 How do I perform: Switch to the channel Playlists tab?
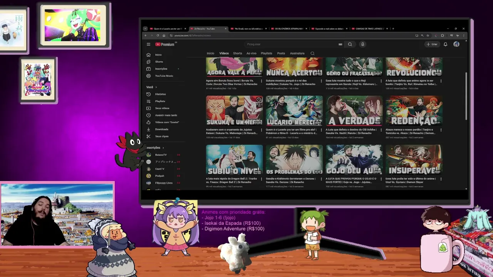pos(266,53)
